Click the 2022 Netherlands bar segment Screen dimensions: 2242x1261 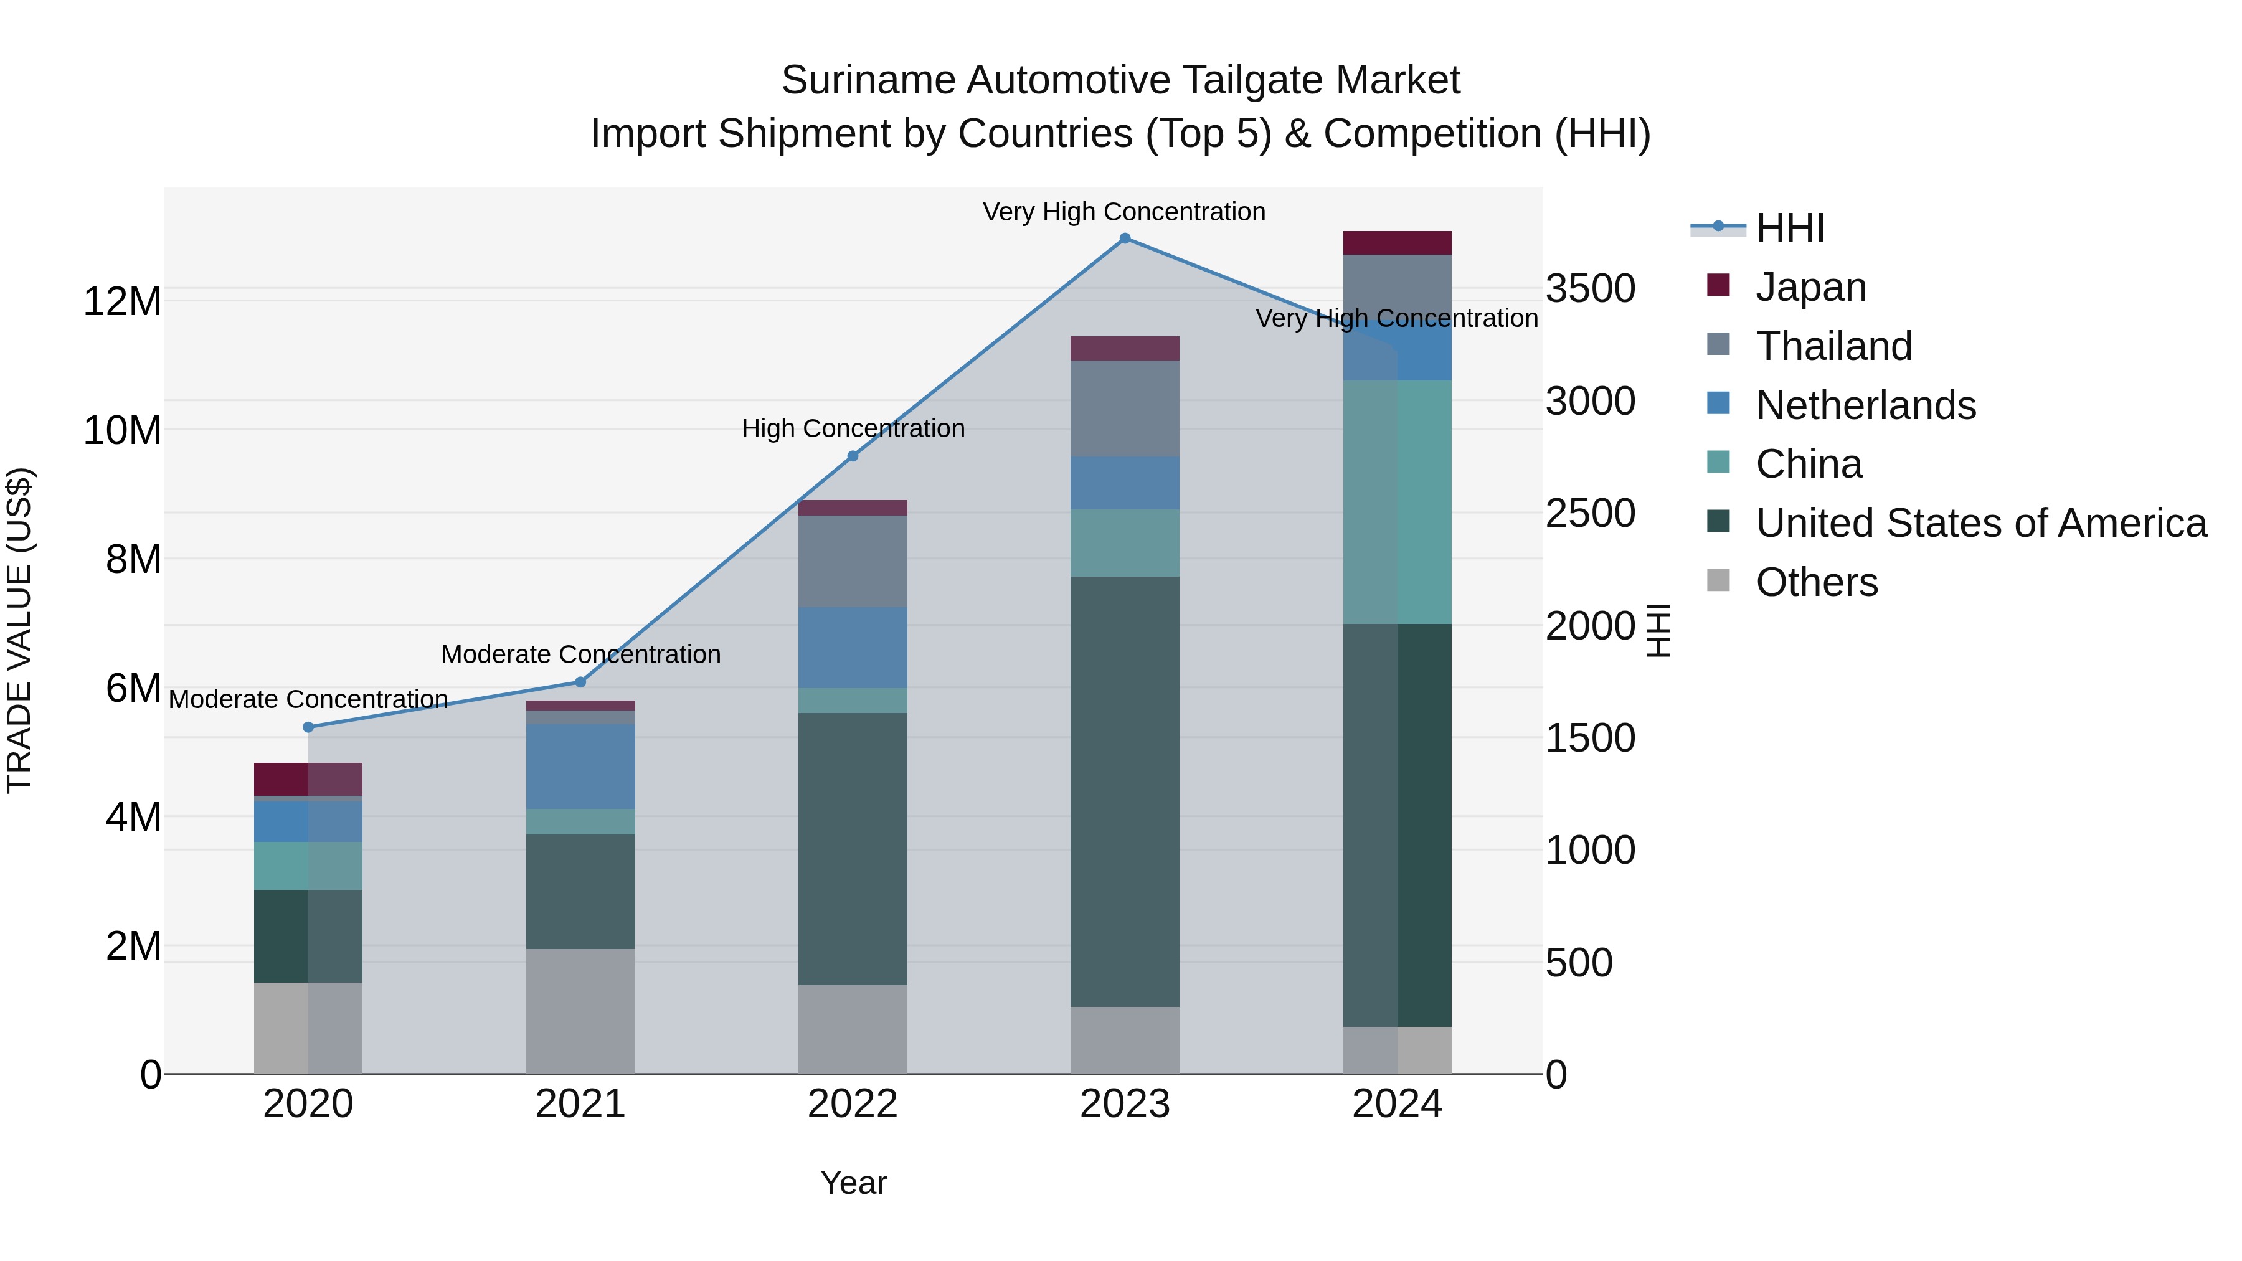coord(853,648)
